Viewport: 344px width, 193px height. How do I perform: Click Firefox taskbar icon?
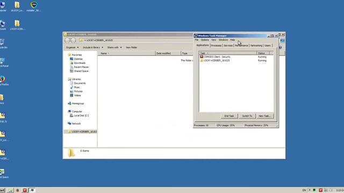(x=18, y=190)
